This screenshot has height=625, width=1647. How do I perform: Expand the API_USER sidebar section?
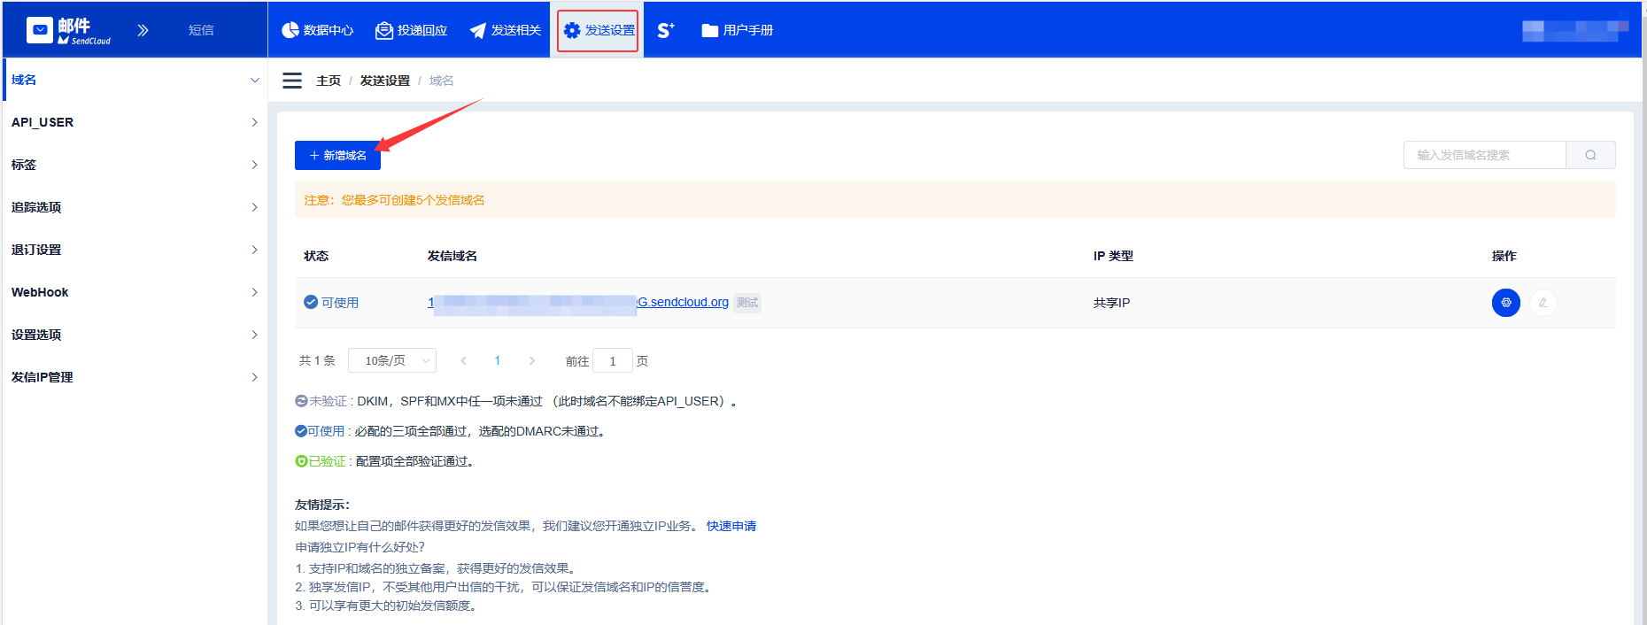(133, 122)
